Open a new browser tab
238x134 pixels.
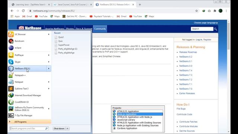click(x=140, y=4)
